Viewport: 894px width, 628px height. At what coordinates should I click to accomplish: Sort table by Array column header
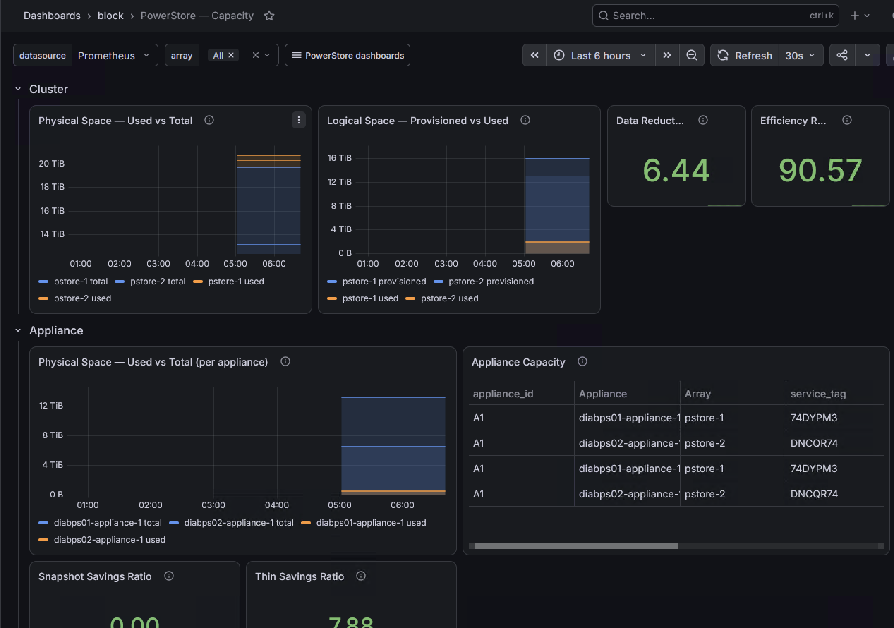698,394
